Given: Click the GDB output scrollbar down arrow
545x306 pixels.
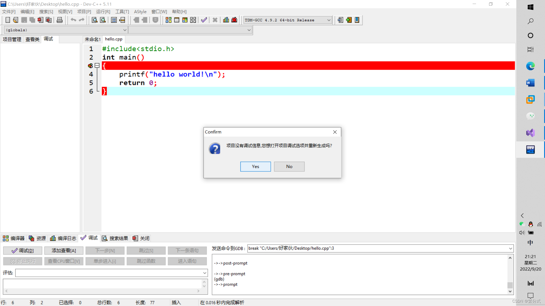Looking at the screenshot, I should [510, 291].
